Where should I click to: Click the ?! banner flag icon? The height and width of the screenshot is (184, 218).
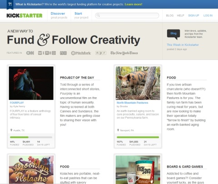[10, 5]
